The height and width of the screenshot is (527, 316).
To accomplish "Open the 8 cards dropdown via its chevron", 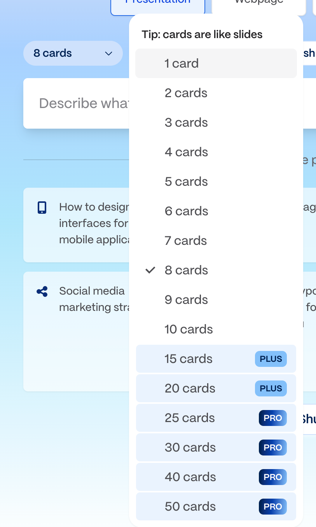I will click(x=108, y=53).
